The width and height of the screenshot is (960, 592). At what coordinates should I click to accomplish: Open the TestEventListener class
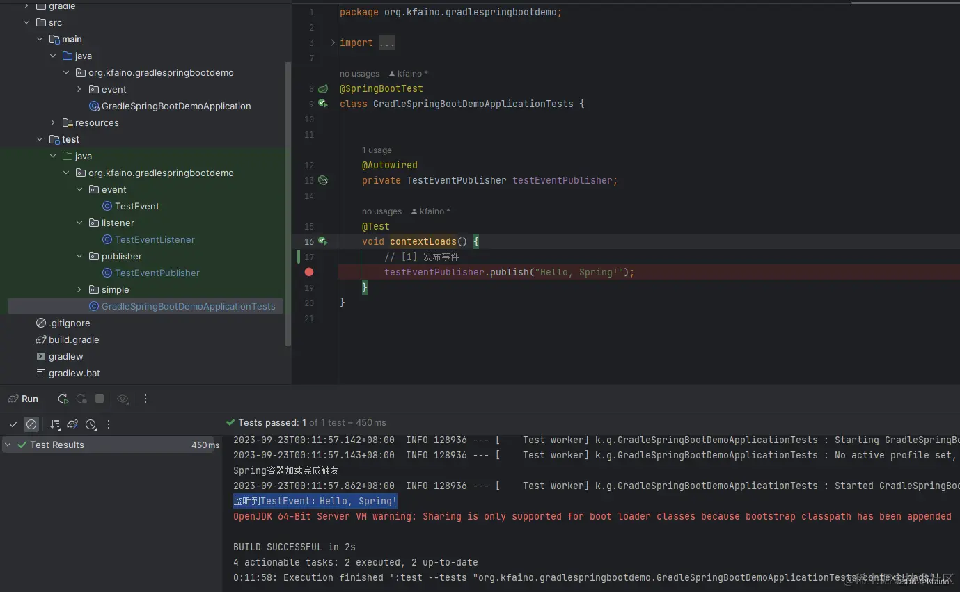(x=155, y=239)
